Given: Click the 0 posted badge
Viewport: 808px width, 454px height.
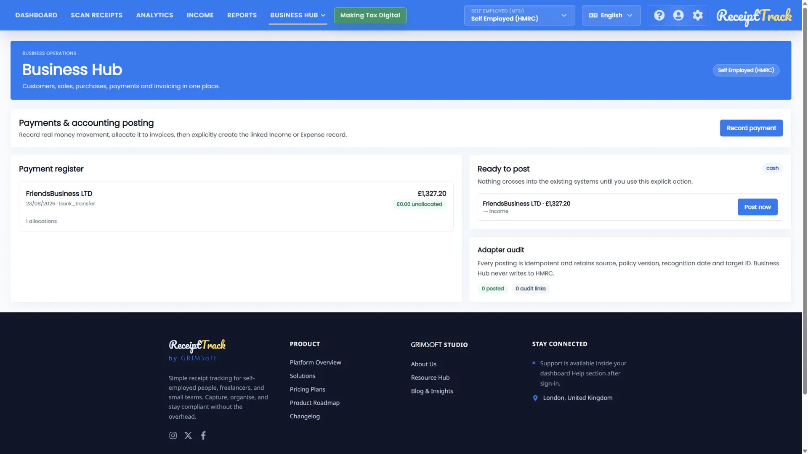Looking at the screenshot, I should coord(492,288).
